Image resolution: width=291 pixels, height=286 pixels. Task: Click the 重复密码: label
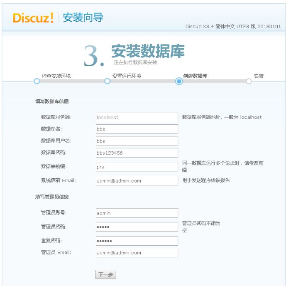tap(51, 241)
